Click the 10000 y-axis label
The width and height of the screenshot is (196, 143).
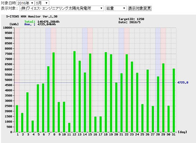coord(7,28)
